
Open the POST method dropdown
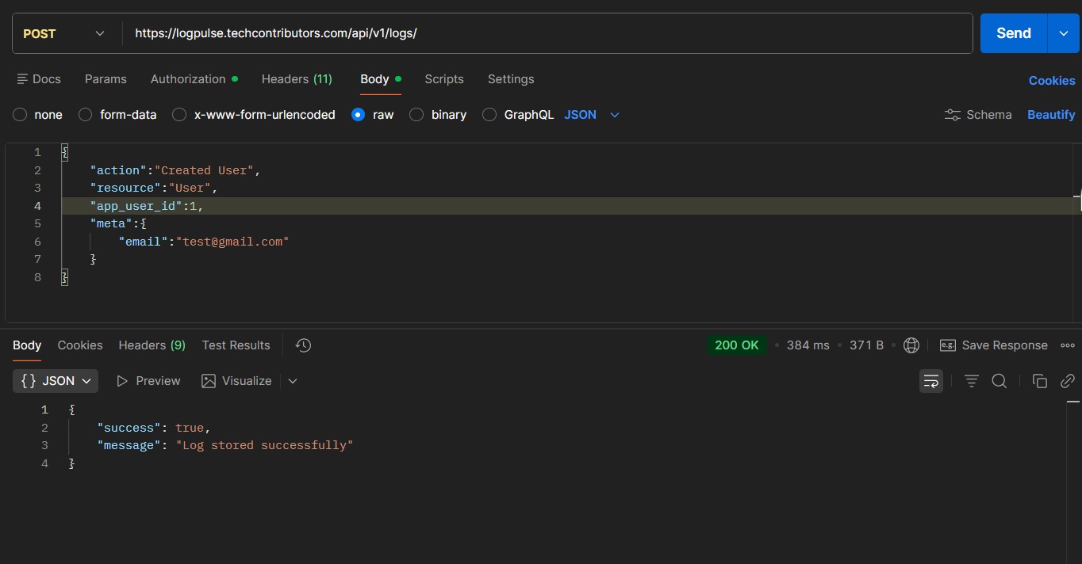63,33
